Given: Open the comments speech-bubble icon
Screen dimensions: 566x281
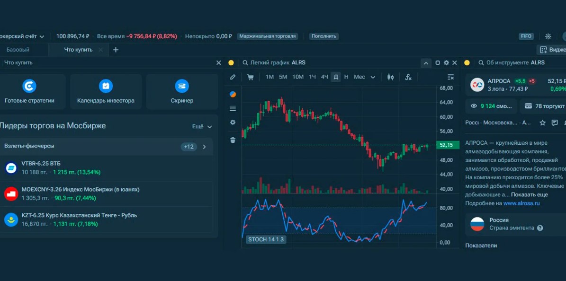Looking at the screenshot, I should (x=555, y=123).
